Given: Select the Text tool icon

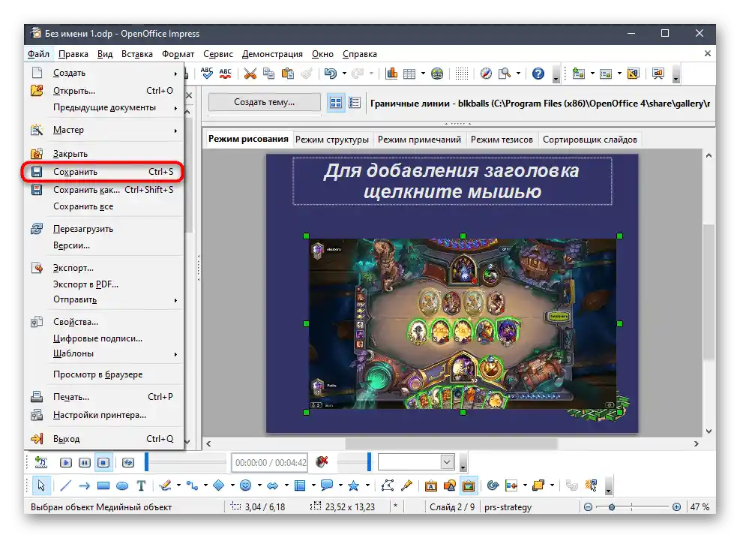Looking at the screenshot, I should [x=141, y=485].
